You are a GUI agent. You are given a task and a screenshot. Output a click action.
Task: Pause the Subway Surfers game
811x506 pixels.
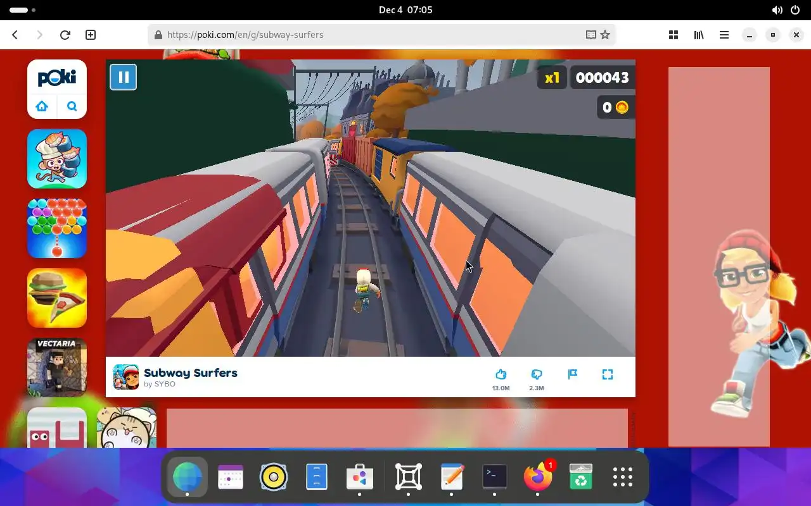coord(124,77)
